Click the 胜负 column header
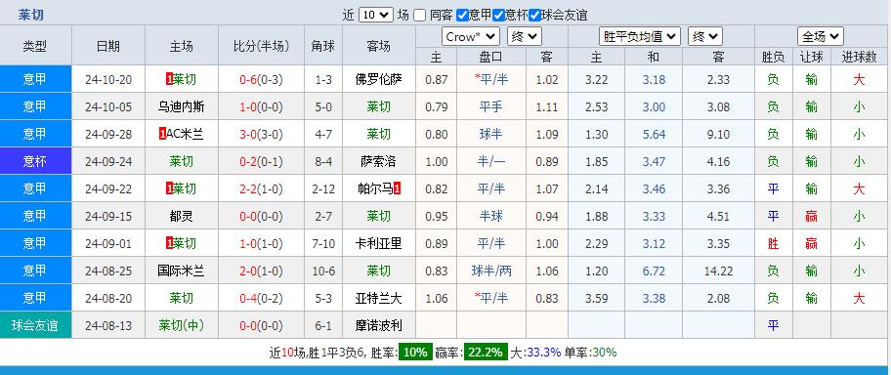The image size is (891, 375). click(773, 57)
